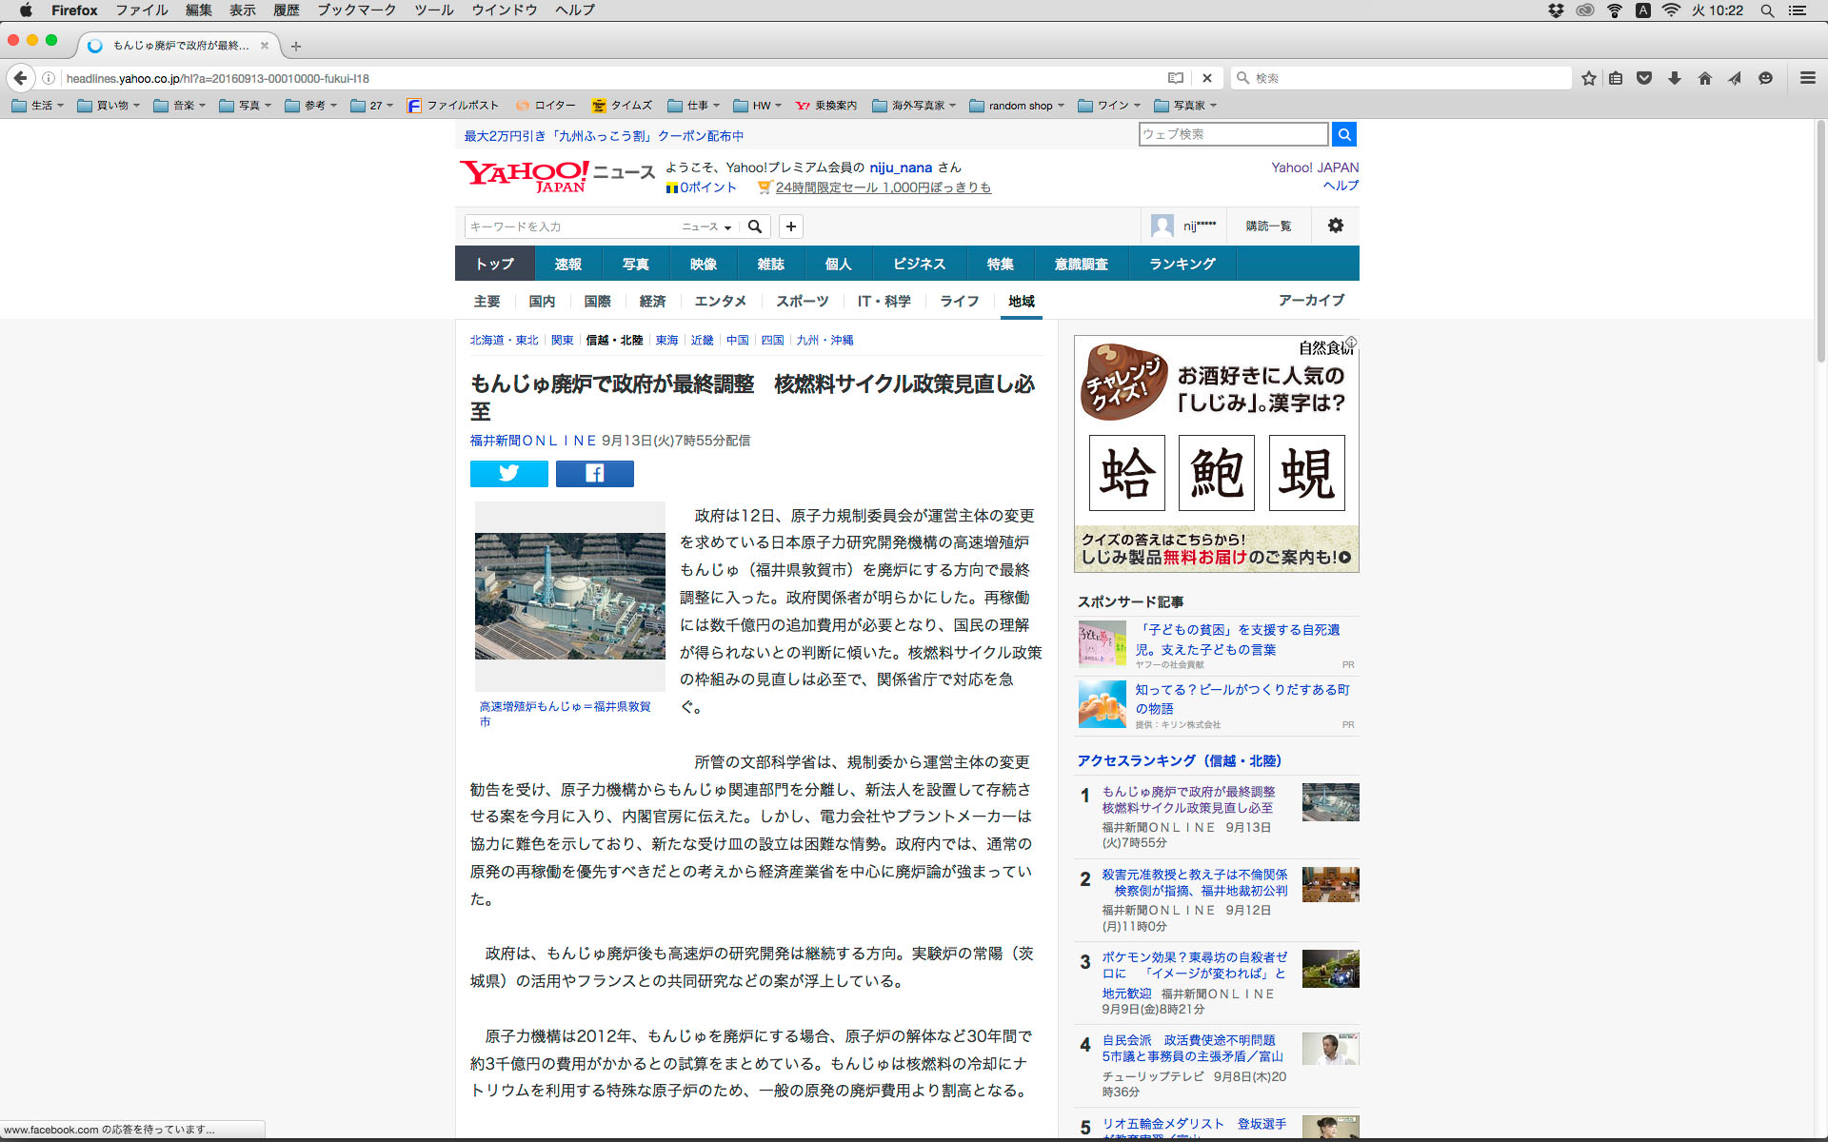Toggle Firefox reader view icon
The image size is (1828, 1142).
point(1176,78)
